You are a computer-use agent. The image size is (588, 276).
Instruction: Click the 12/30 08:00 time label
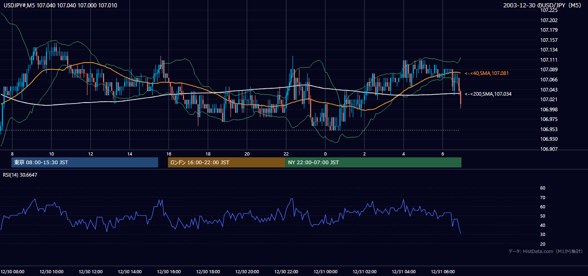12,271
